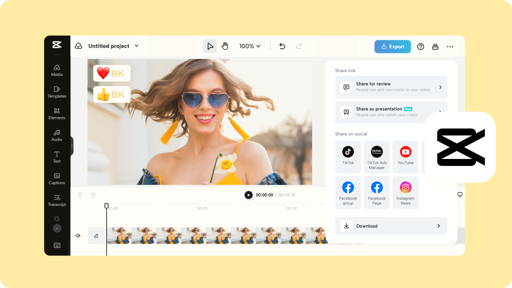
Task: Share the video to YouTube
Action: tap(405, 156)
